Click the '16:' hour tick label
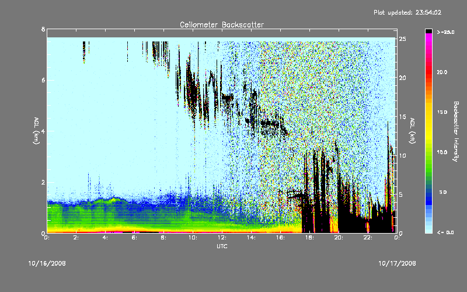Screen dimensions: 467x292 pyautogui.click(x=280, y=238)
